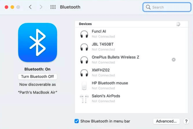193x129 pixels.
Task: Toggle Show Bluetooth in menu bar checkbox
Action: [77, 121]
